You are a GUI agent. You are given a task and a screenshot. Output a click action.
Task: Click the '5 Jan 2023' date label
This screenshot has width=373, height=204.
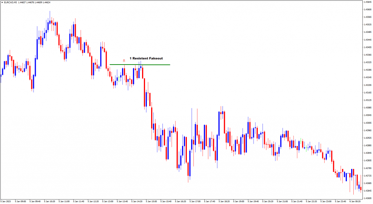[x=6, y=201]
